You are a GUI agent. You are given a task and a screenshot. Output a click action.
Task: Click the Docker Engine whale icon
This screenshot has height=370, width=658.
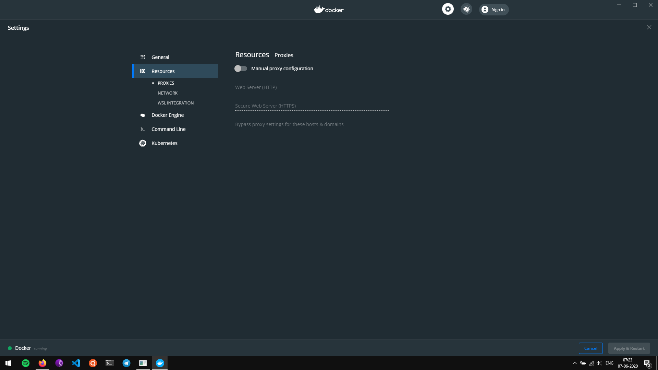(143, 115)
